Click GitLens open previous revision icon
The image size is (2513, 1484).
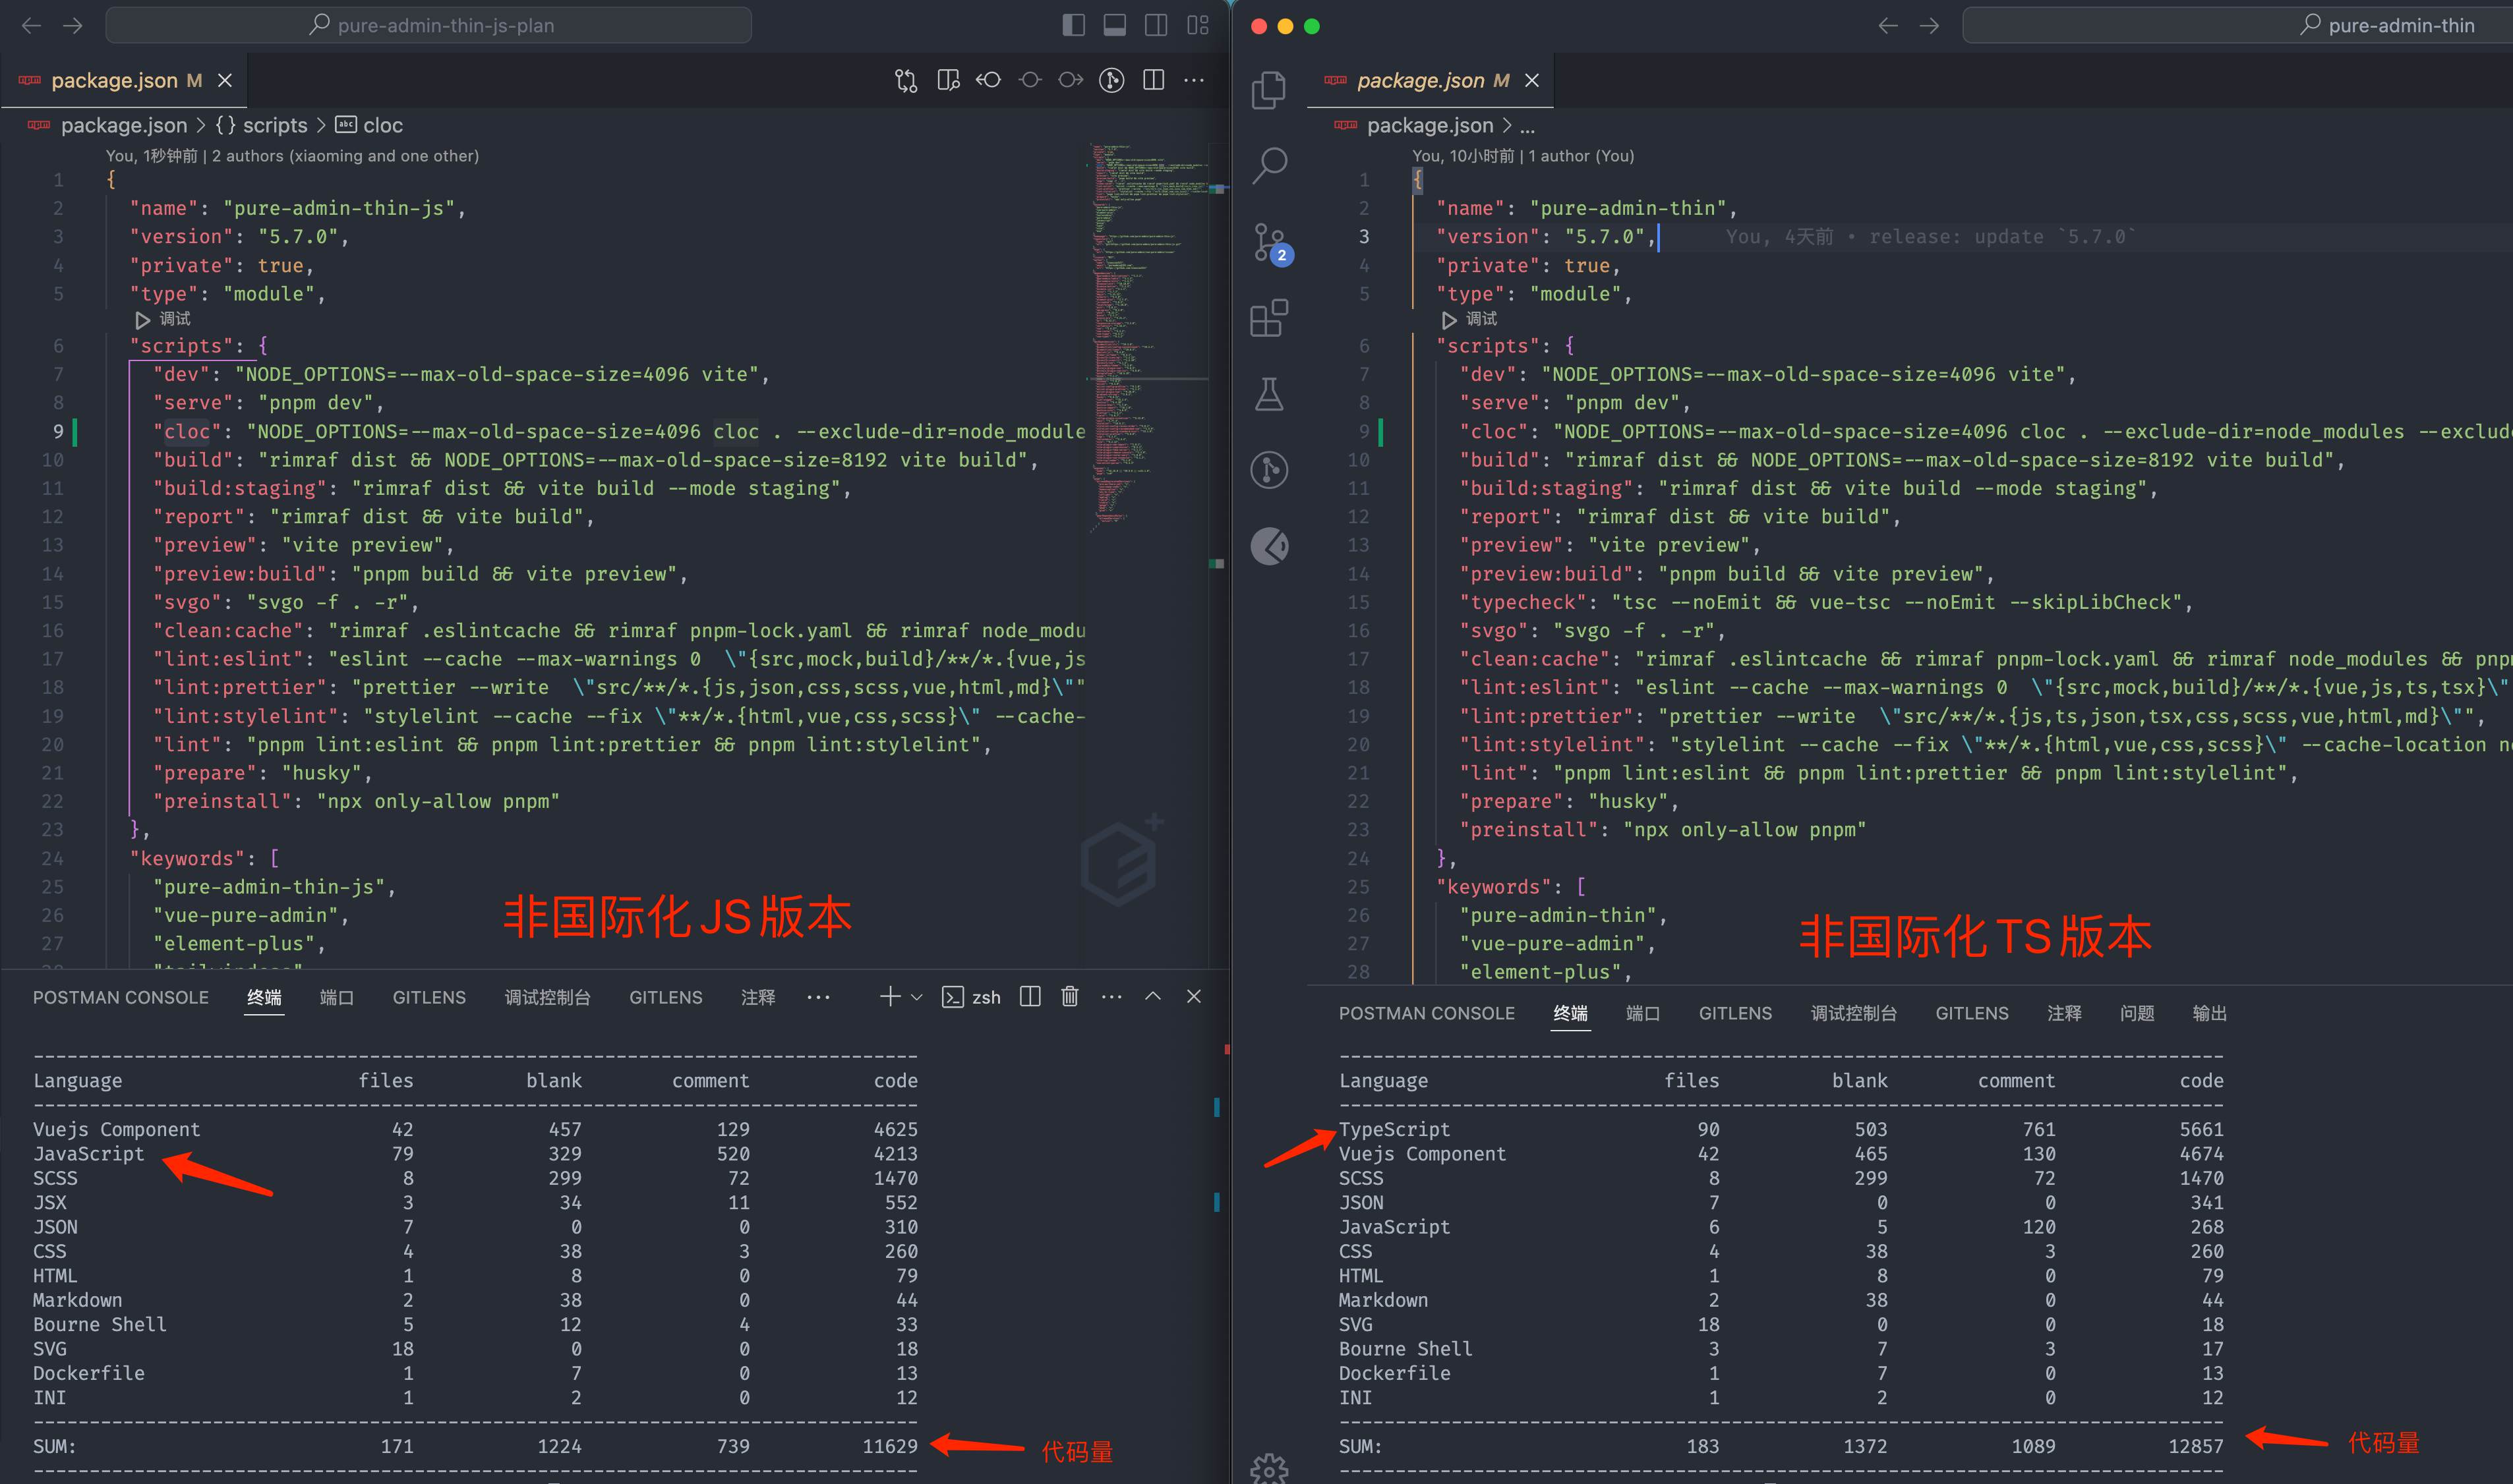coord(988,80)
